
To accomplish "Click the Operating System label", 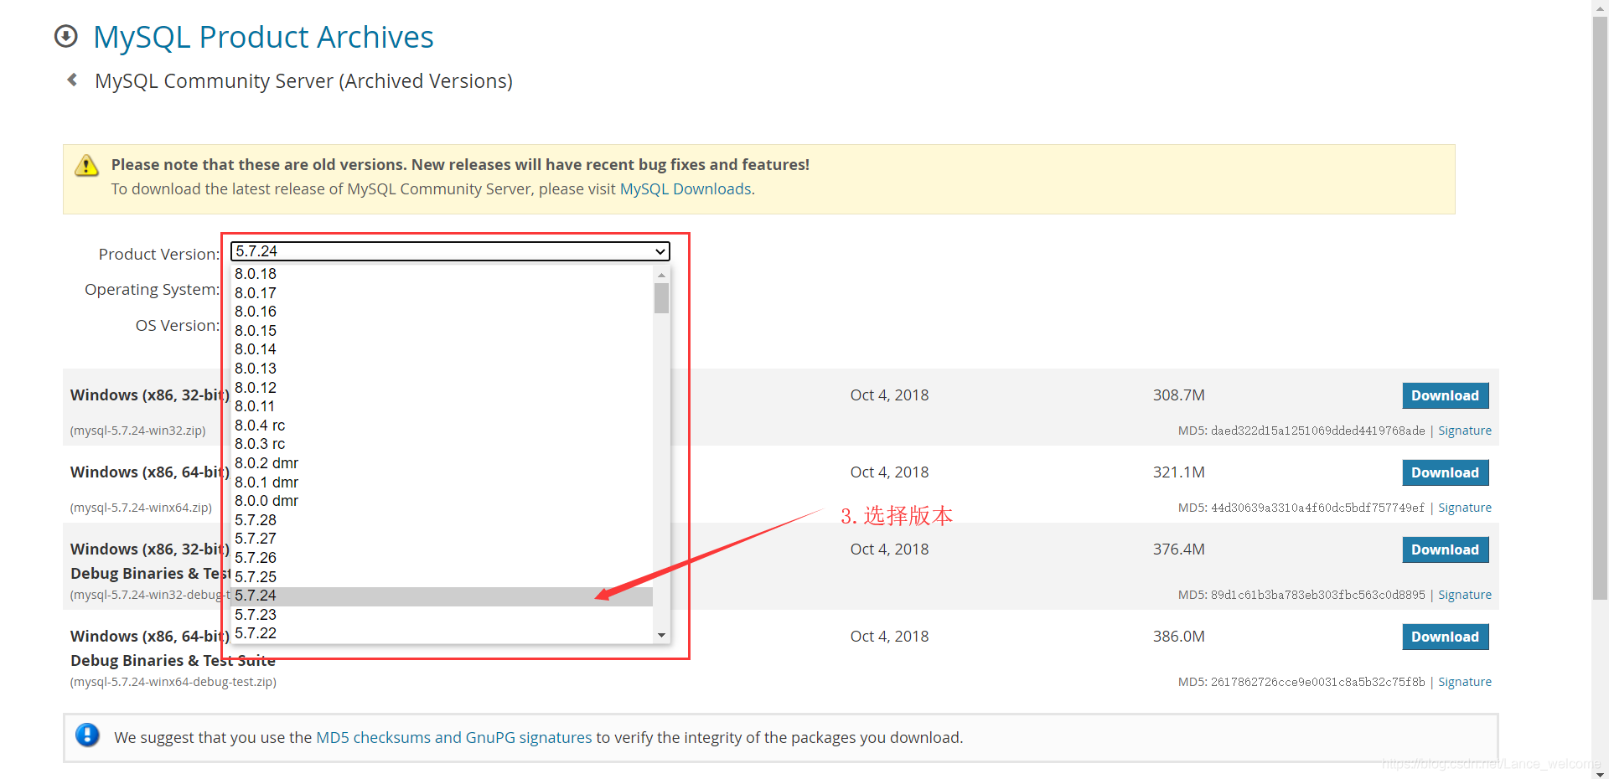I will 152,289.
